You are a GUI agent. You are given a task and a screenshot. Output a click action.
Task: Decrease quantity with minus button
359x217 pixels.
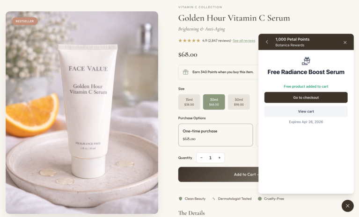click(x=201, y=158)
